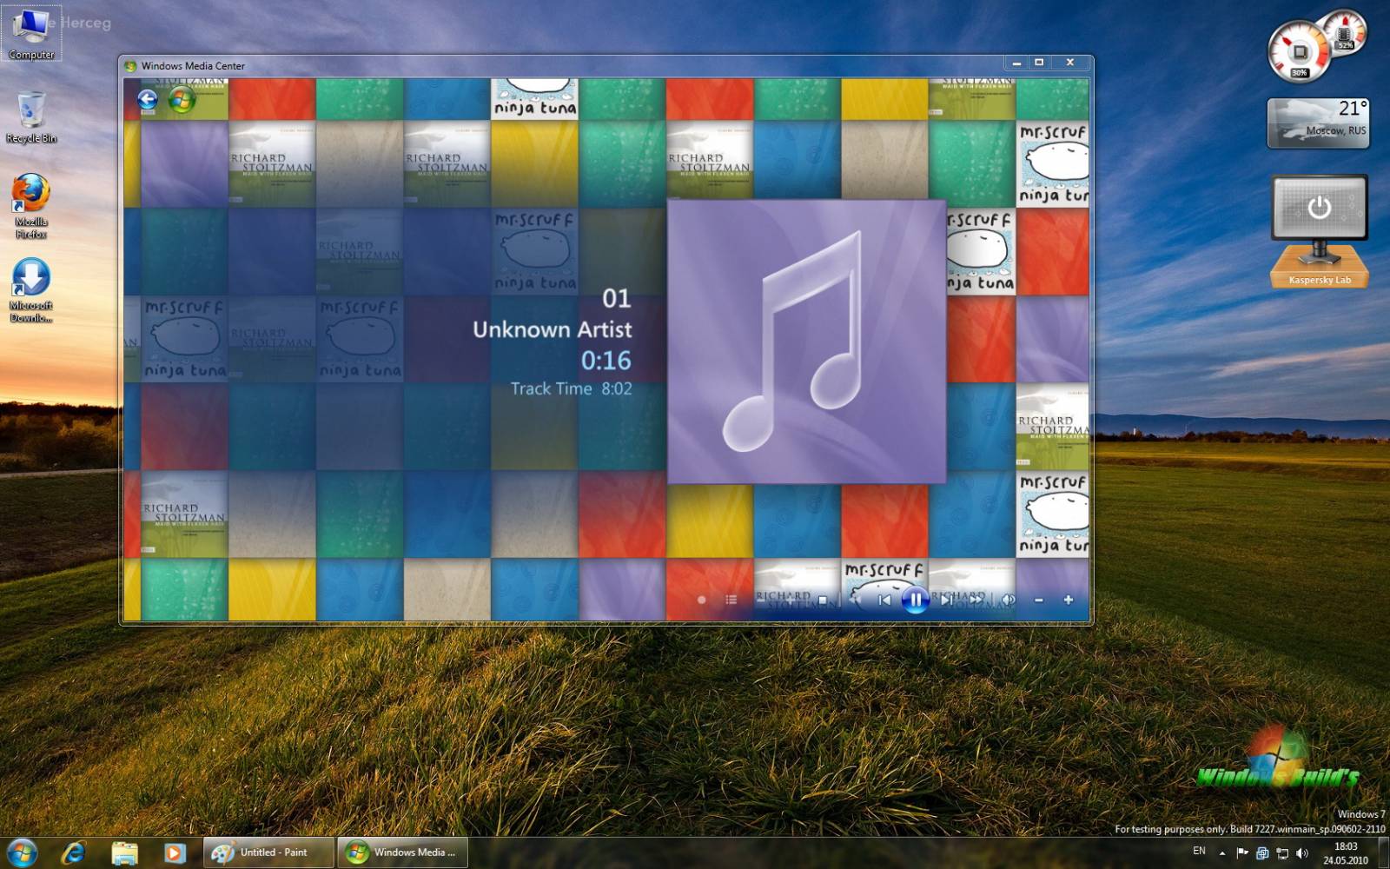Click the EN language indicator
This screenshot has height=869, width=1390.
pyautogui.click(x=1199, y=851)
